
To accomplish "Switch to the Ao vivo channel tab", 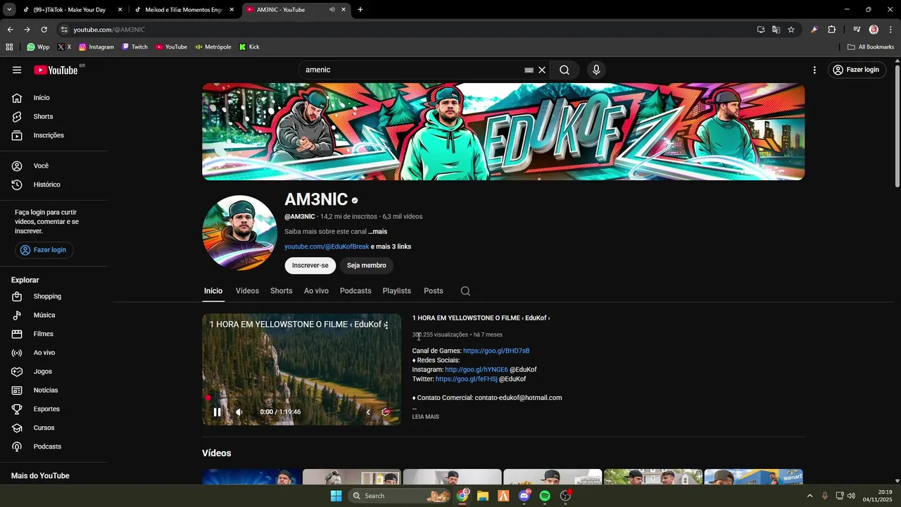I will coord(316,291).
